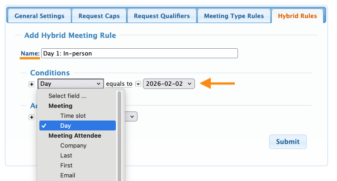Screen dimensions: 337x181
Task: Click the plus icon beside Conditions row
Action: (x=31, y=84)
